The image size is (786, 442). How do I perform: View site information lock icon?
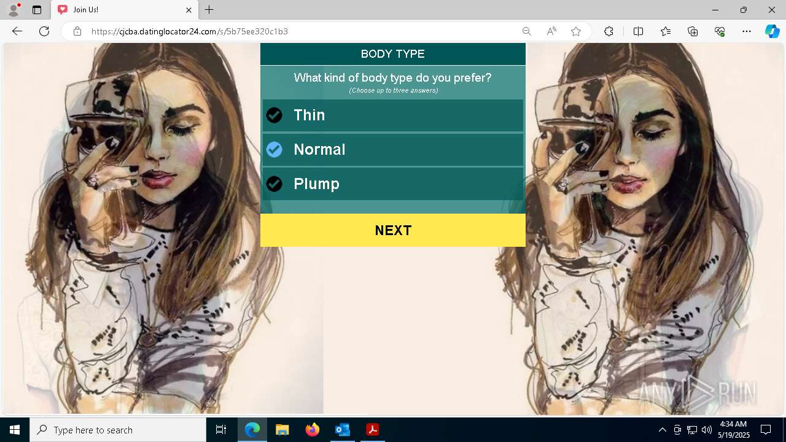point(77,31)
